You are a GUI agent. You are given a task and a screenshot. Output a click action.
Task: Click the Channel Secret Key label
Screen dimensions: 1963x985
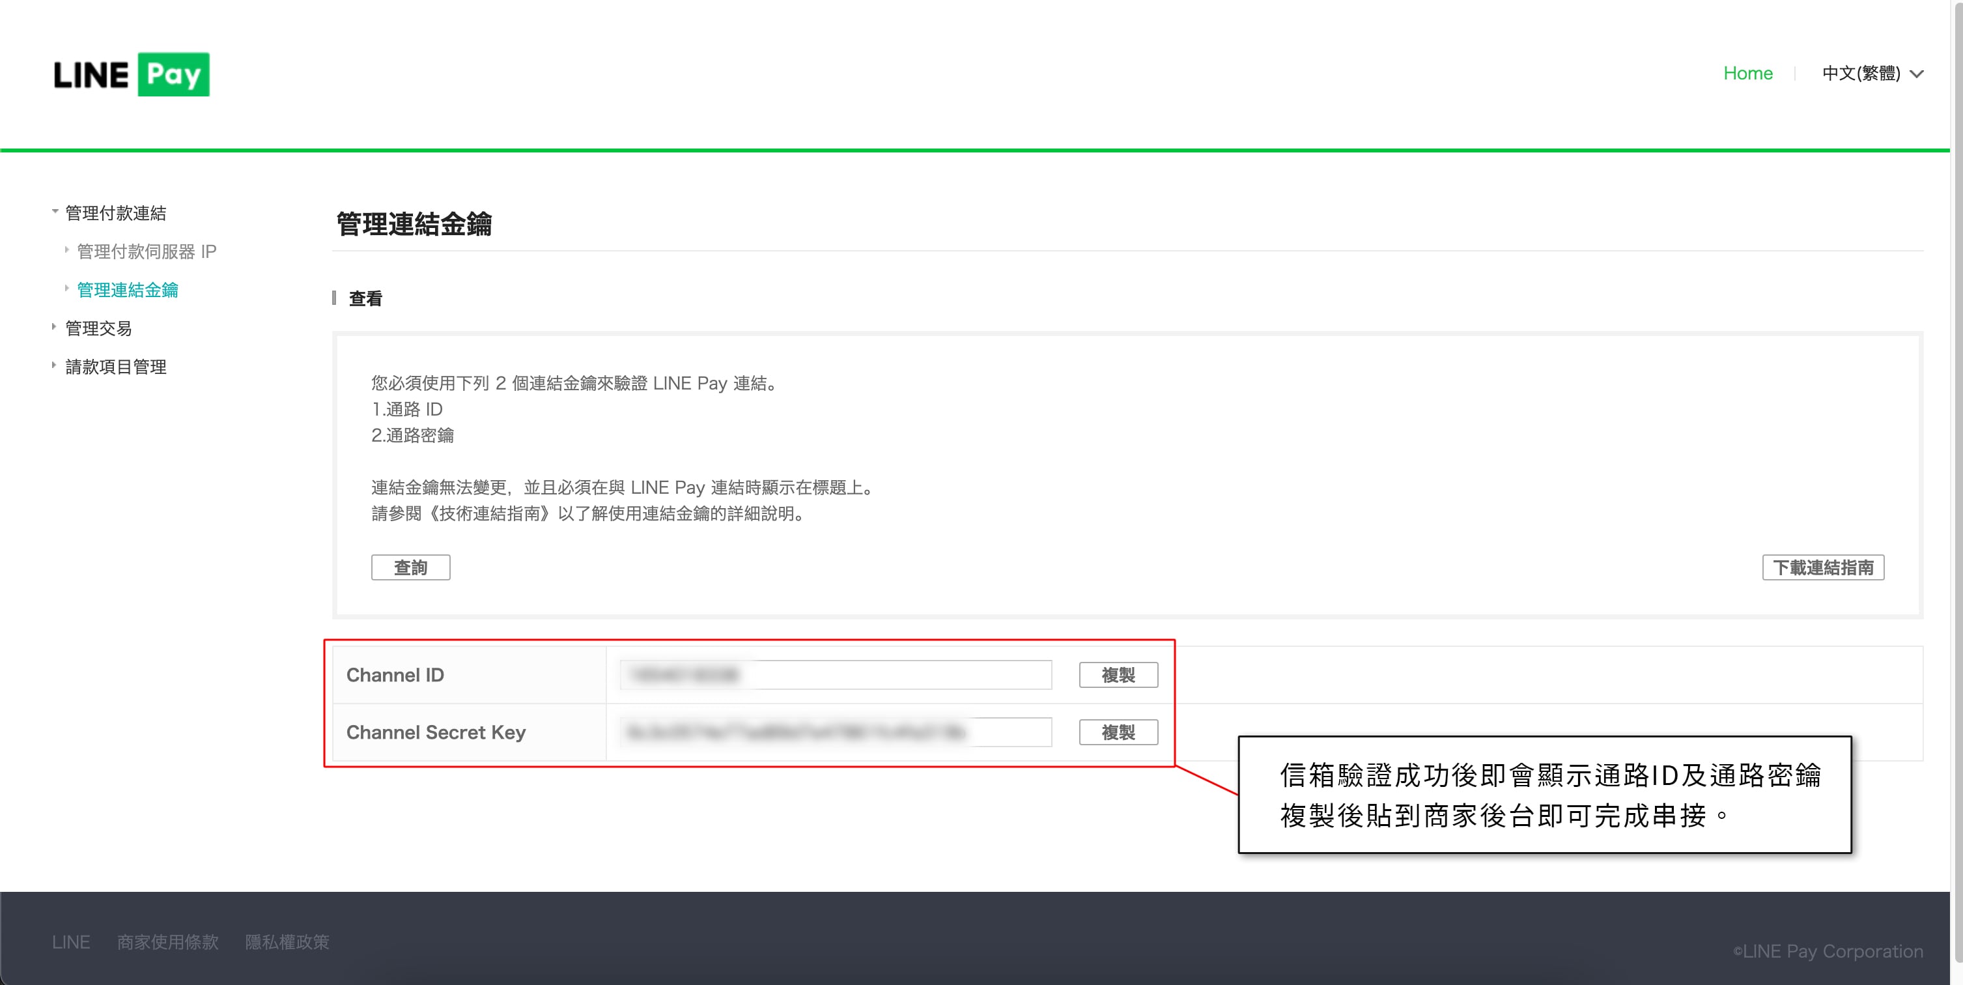click(x=436, y=732)
